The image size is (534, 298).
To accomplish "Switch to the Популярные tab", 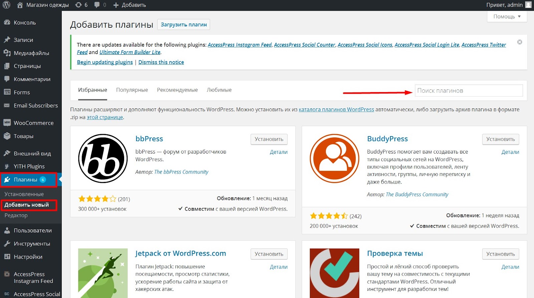I will [132, 90].
